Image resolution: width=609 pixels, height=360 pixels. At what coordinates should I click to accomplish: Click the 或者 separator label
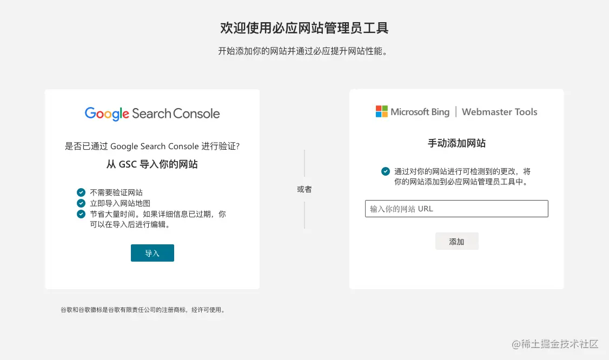(x=304, y=189)
